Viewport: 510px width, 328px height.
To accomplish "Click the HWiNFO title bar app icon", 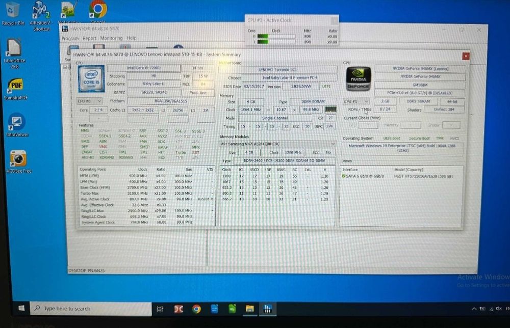I will (x=65, y=29).
